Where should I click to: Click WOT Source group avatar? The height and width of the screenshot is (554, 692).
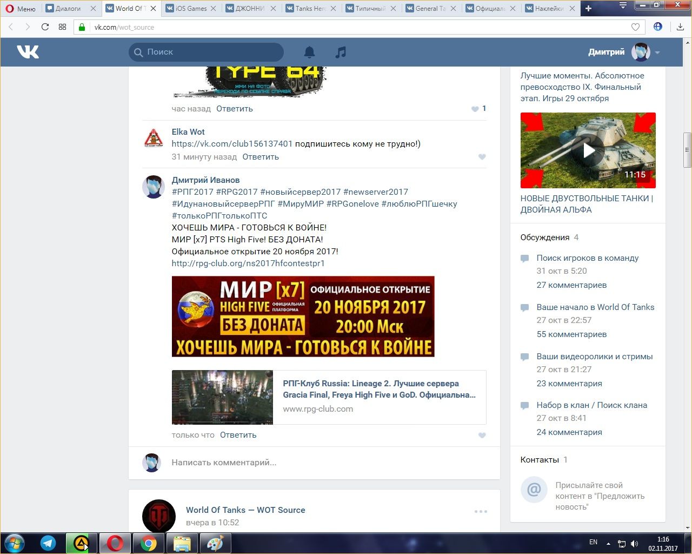(x=159, y=516)
